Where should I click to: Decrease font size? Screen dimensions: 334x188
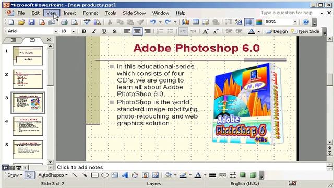(216, 31)
